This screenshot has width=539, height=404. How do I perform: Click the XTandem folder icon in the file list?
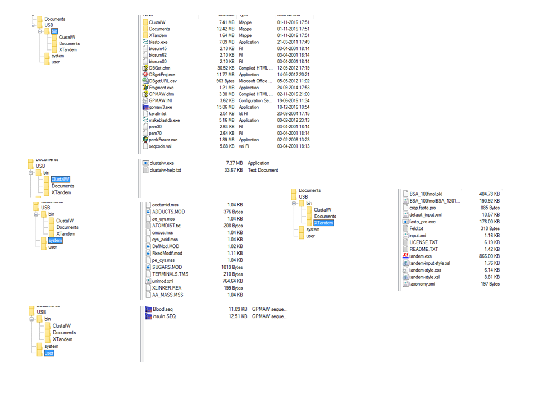coord(145,35)
